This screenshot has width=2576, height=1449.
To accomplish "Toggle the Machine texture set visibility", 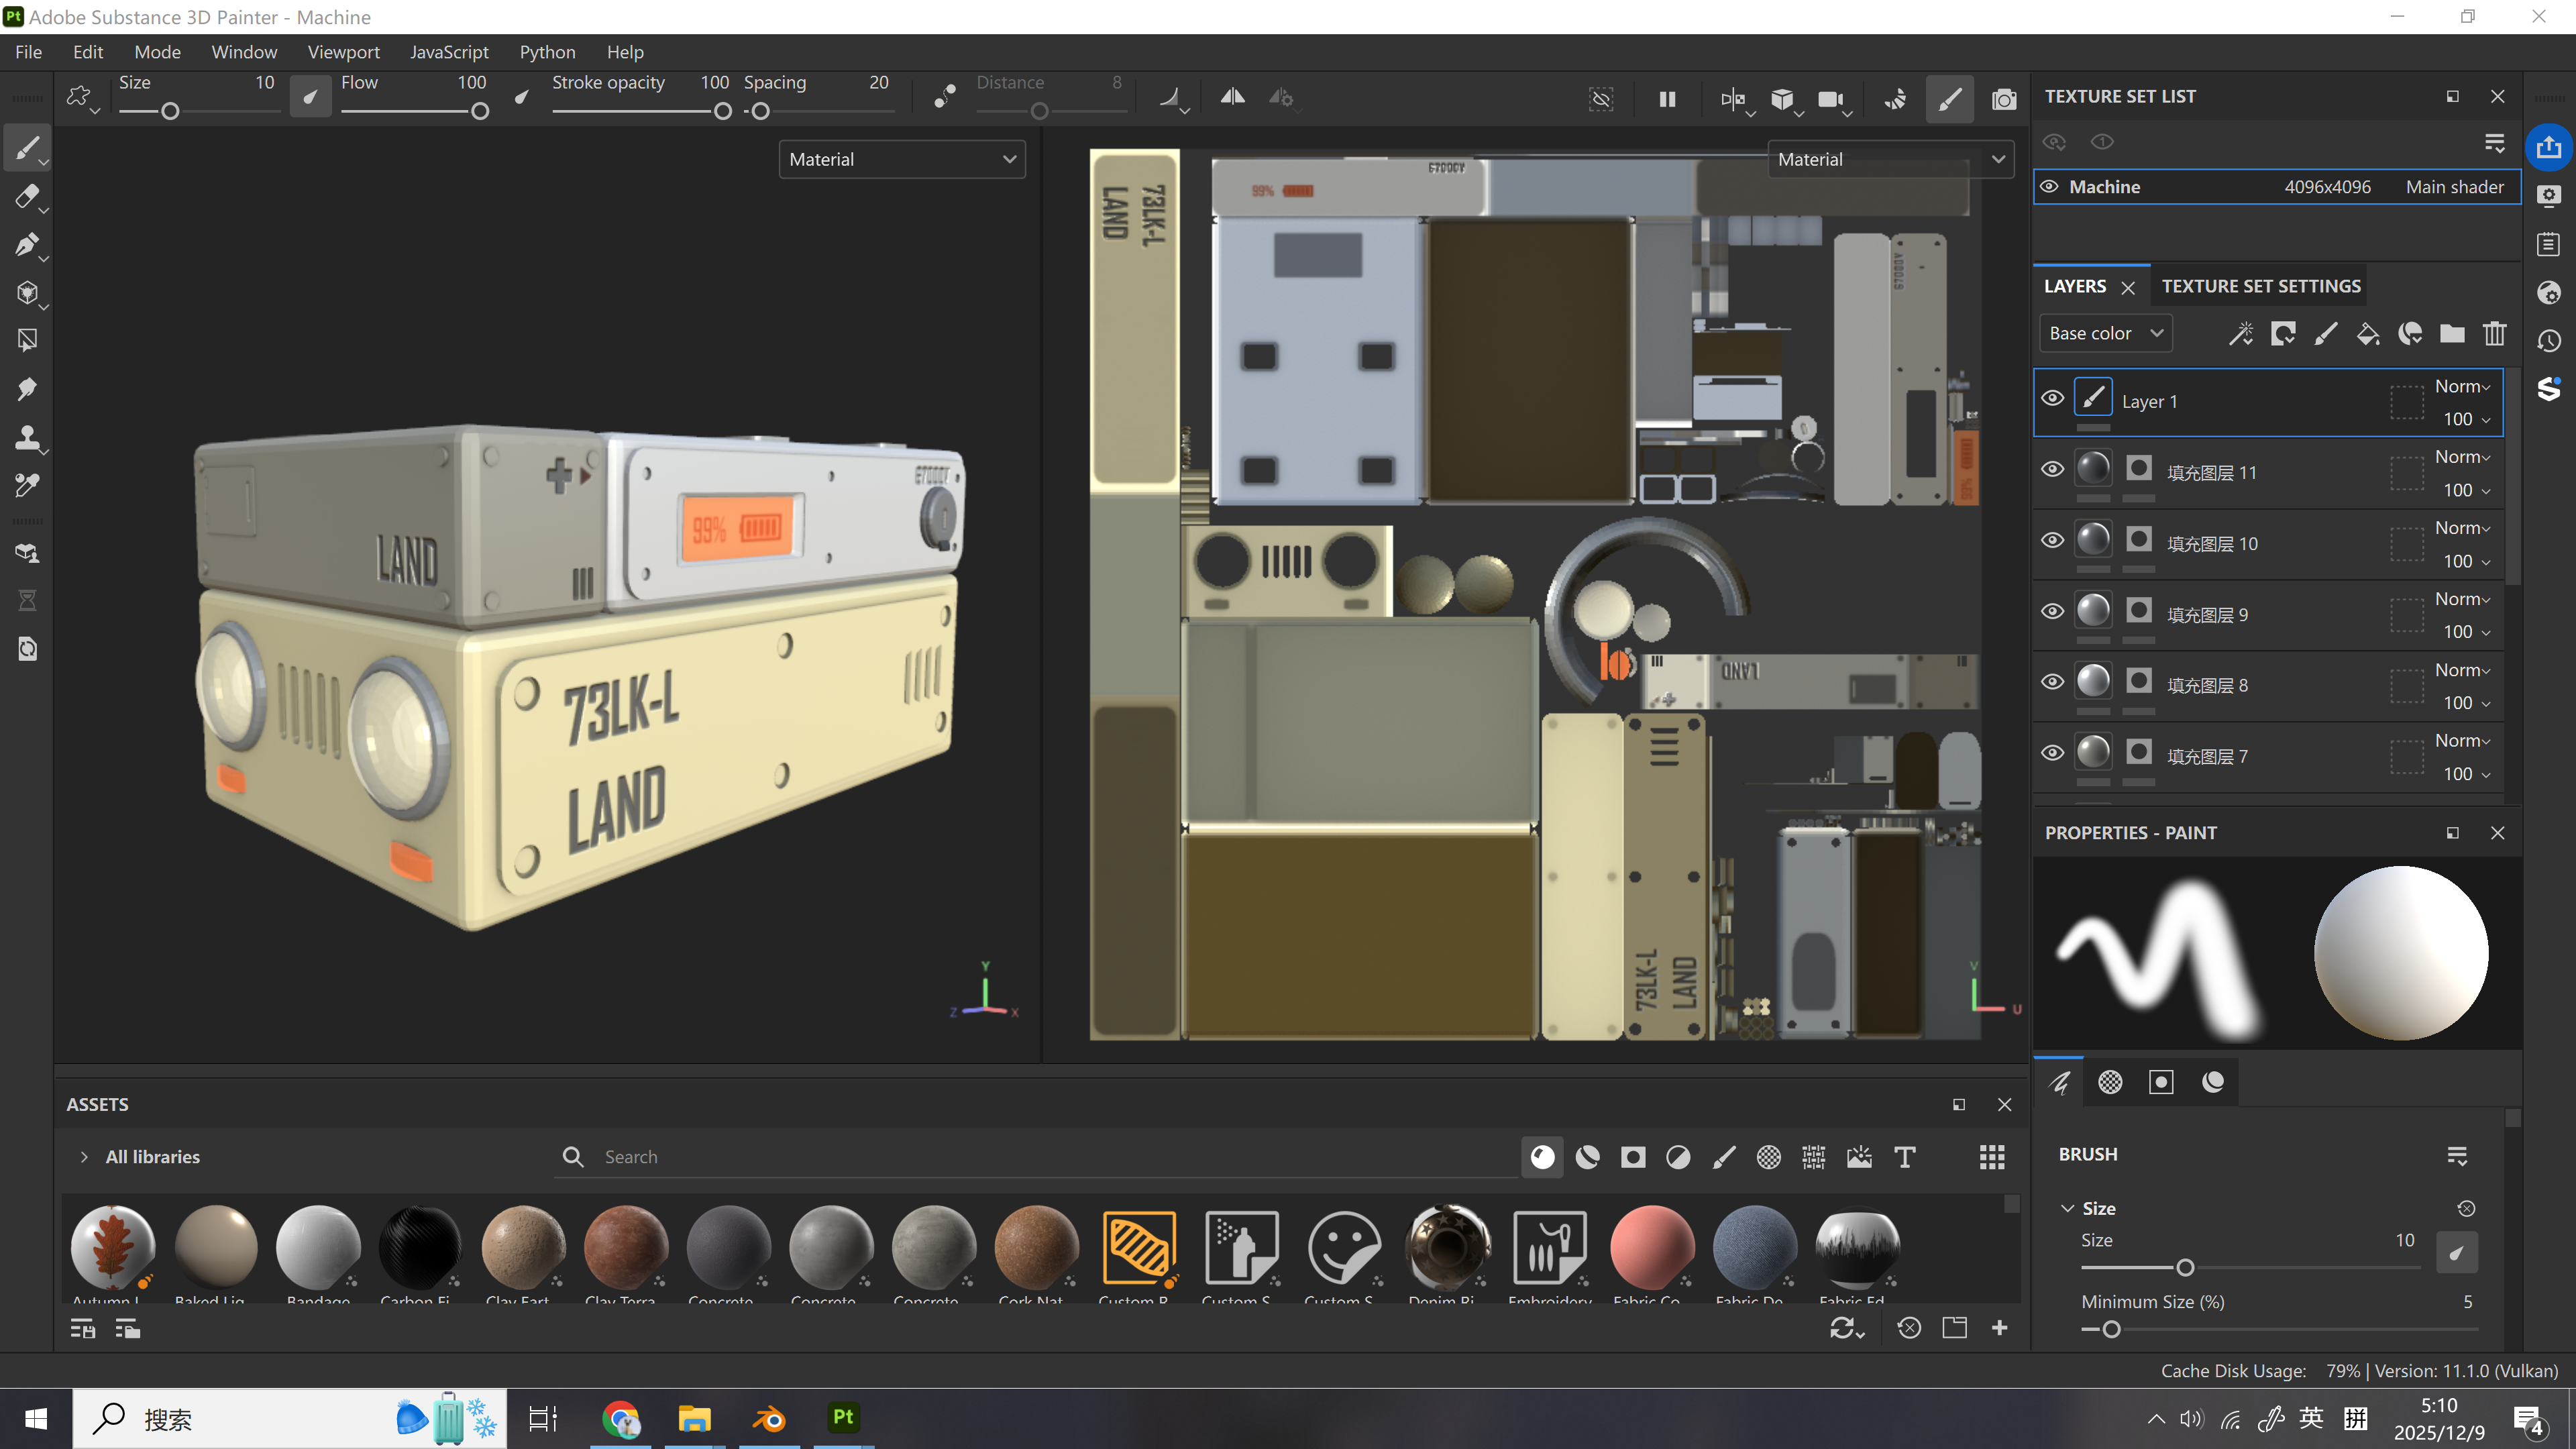I will (2049, 187).
